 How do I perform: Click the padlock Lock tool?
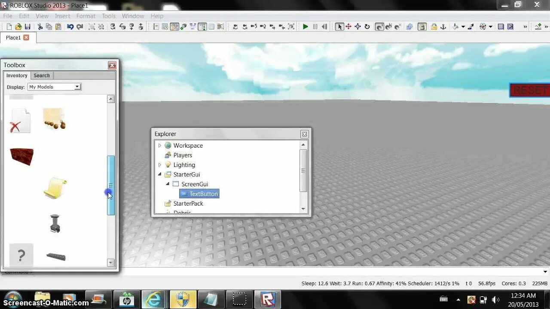point(434,27)
